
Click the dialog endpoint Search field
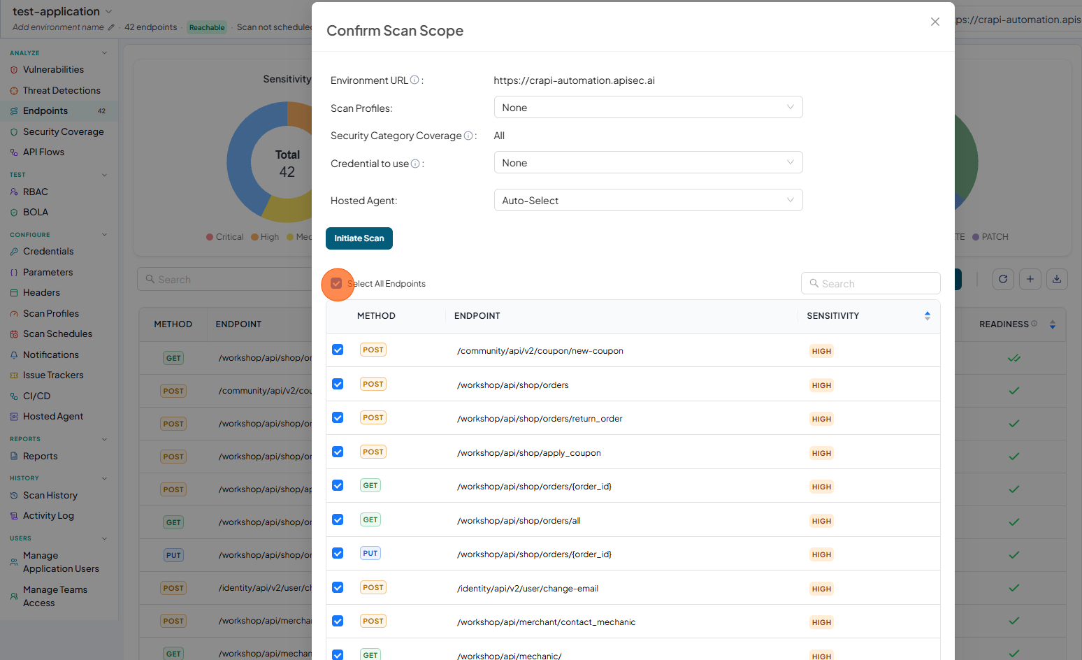870,283
